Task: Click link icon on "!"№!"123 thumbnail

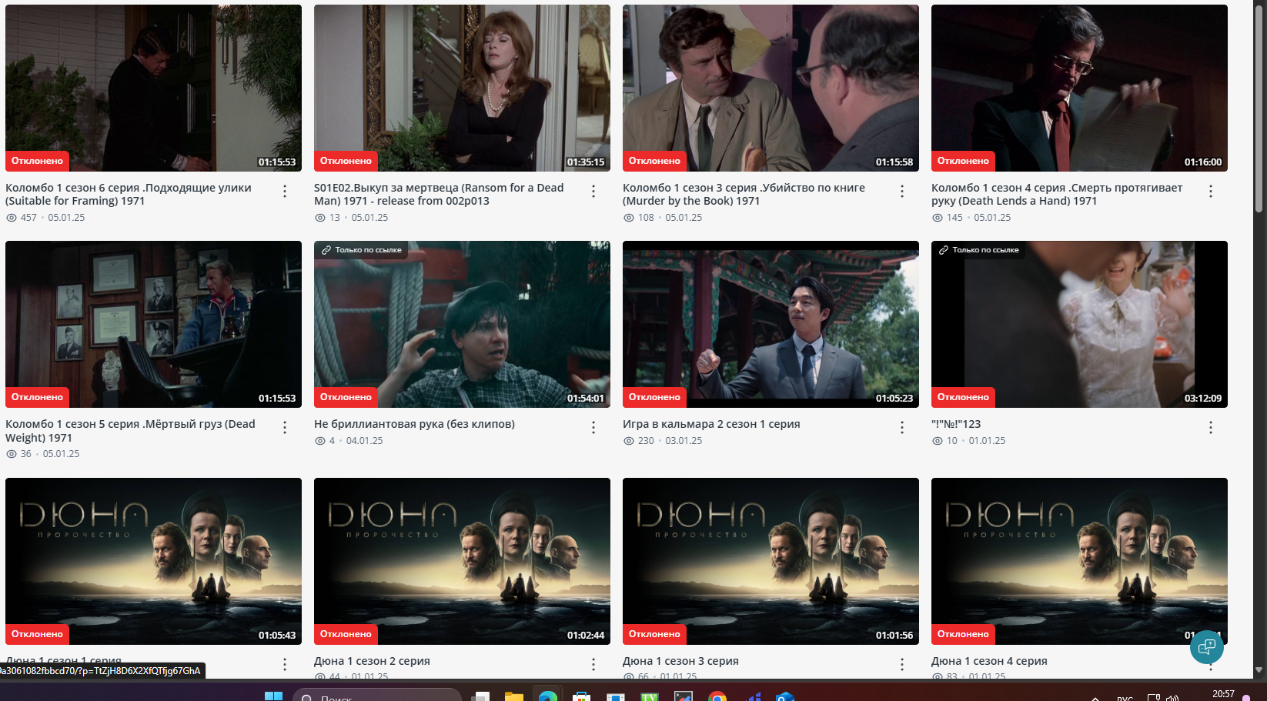Action: pos(944,250)
